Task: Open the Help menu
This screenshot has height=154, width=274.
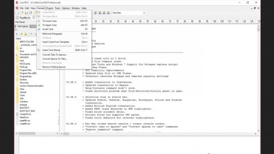Action: click(x=84, y=8)
